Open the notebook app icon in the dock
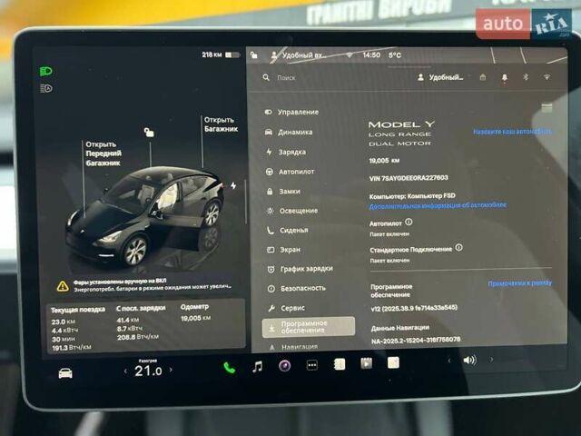The height and width of the screenshot is (436, 581). point(340,364)
